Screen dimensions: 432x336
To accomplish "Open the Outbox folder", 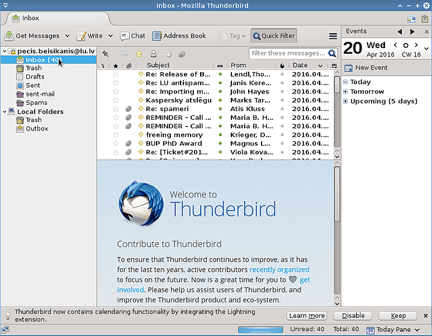I will [x=37, y=129].
